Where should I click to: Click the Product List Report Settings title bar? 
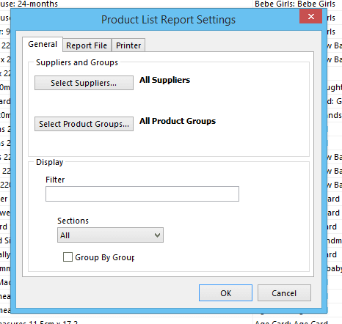tap(168, 20)
